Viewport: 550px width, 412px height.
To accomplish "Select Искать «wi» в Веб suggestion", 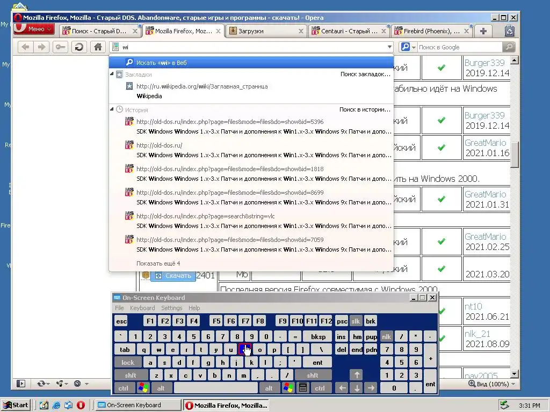I will tap(251, 63).
